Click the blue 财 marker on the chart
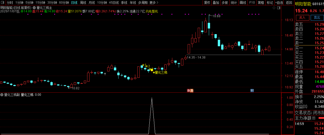 tap(252, 90)
